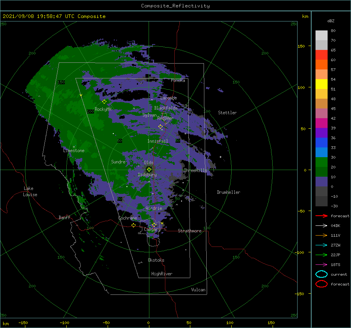Click the Drumheller town label
351x328 pixels.
[x=229, y=192]
